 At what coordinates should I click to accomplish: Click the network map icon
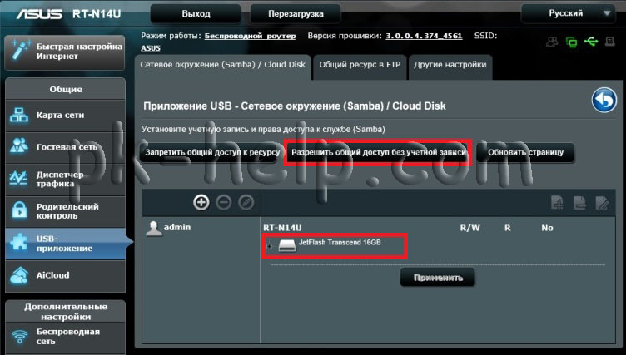coord(19,115)
